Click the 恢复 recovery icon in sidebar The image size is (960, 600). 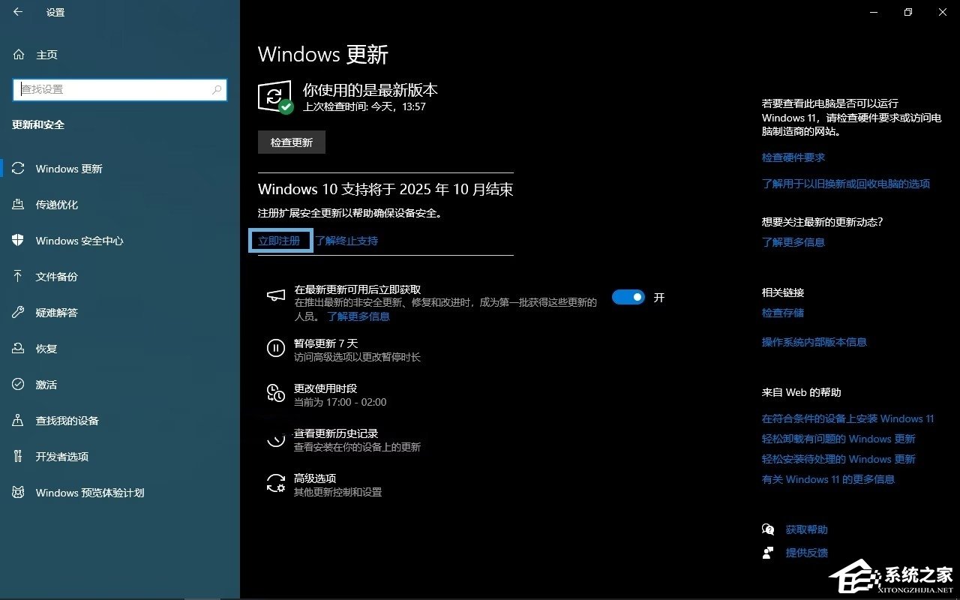pos(19,349)
